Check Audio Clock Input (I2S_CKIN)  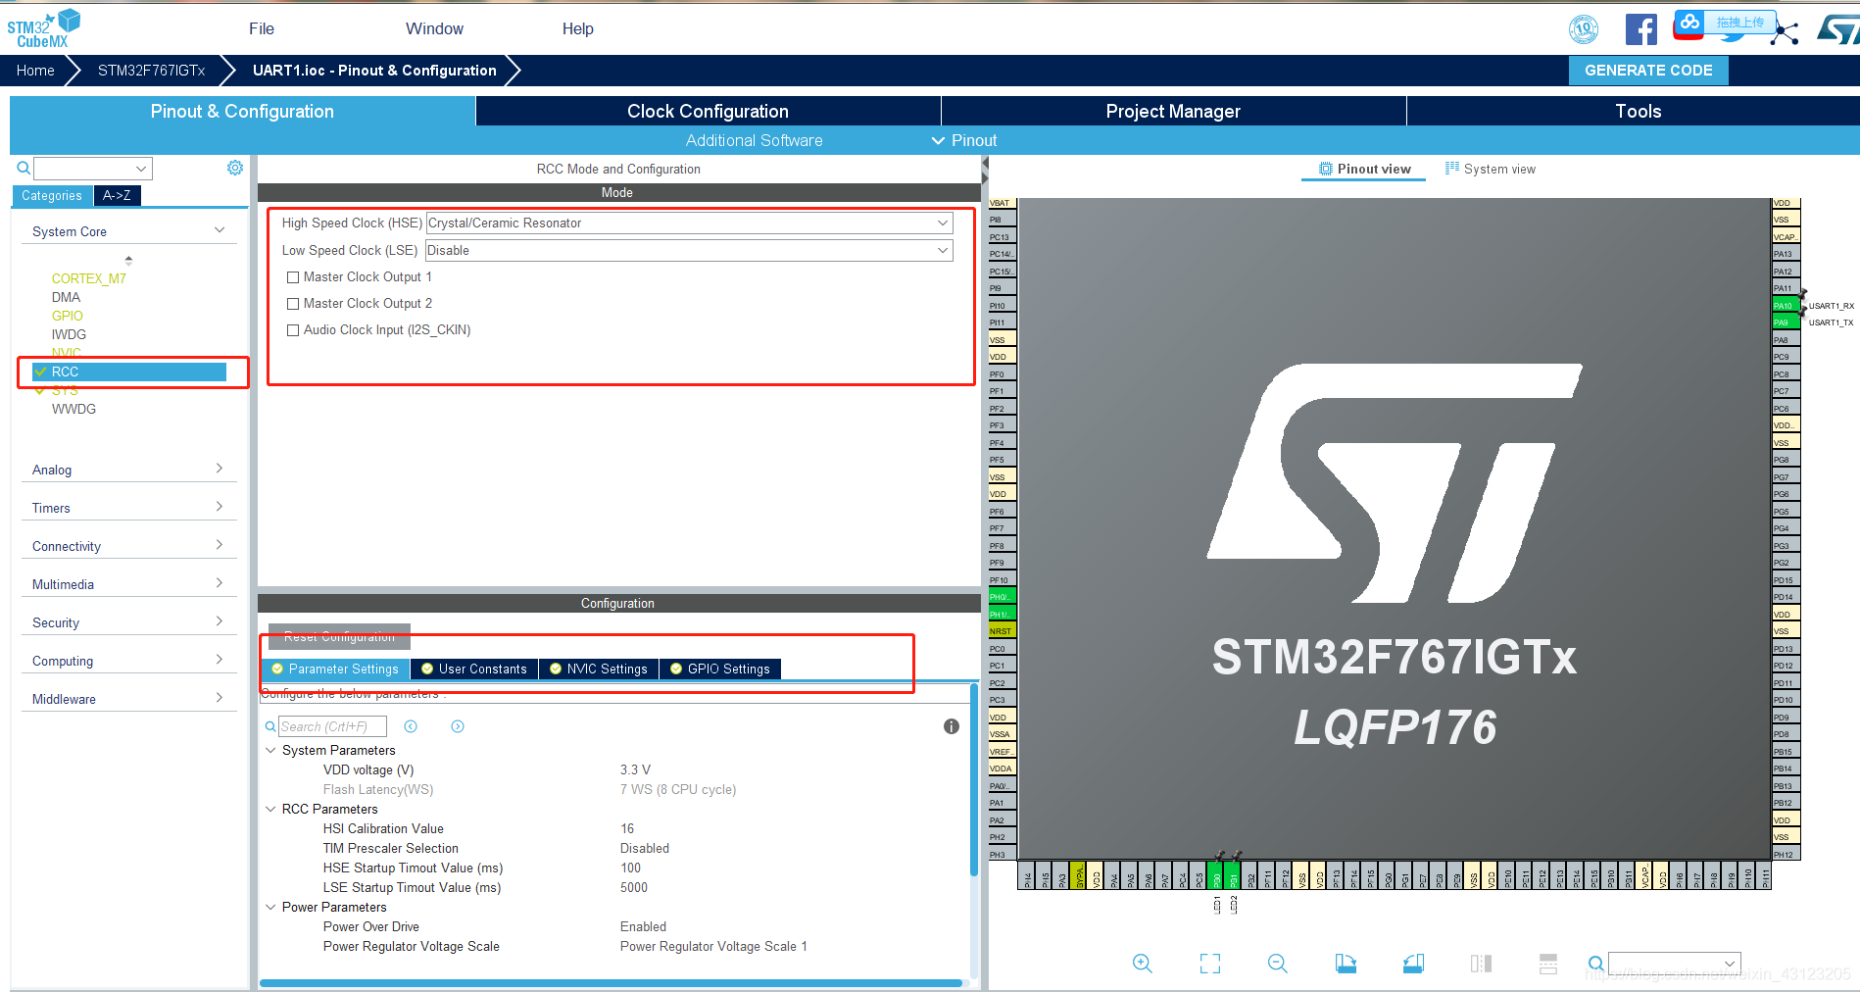pos(293,330)
